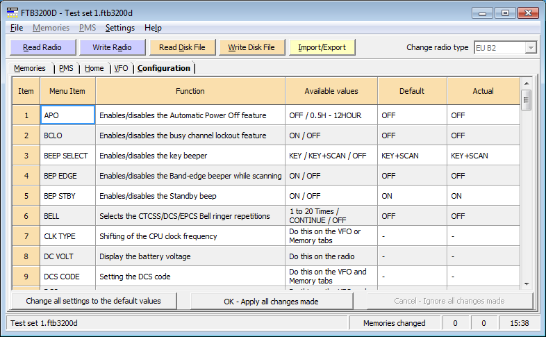Switch to the Memories tab
Viewport: 546px width, 337px height.
(x=30, y=68)
